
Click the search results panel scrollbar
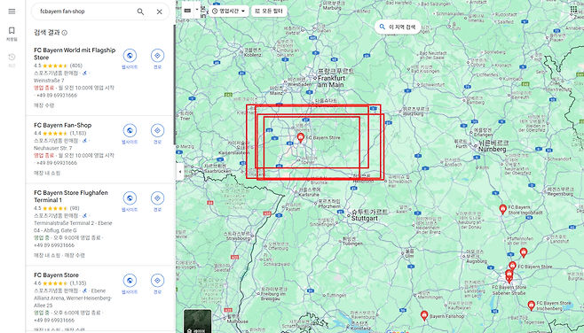click(x=174, y=86)
